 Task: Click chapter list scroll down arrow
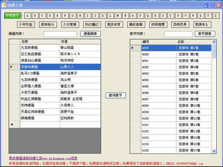pyautogui.click(x=214, y=151)
